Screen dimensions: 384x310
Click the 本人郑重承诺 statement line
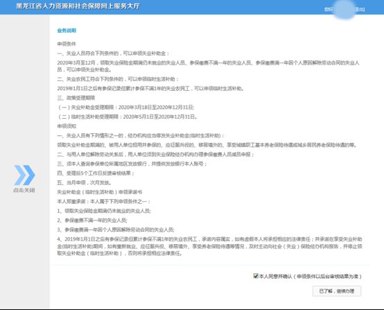pyautogui.click(x=104, y=201)
